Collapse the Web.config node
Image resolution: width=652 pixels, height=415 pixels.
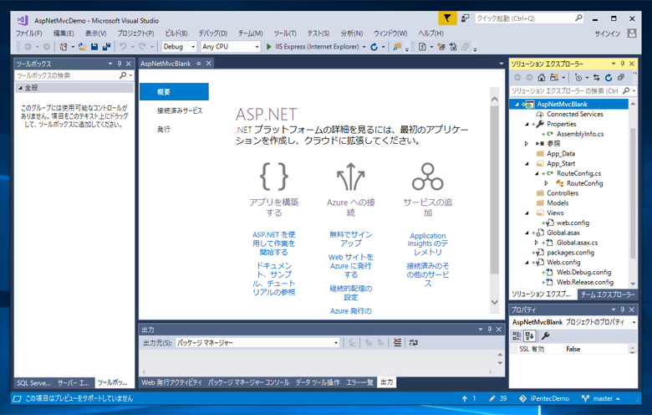pos(527,263)
